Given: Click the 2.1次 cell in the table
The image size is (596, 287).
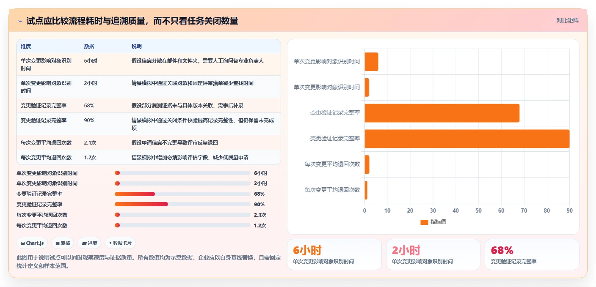Looking at the screenshot, I should (x=90, y=143).
